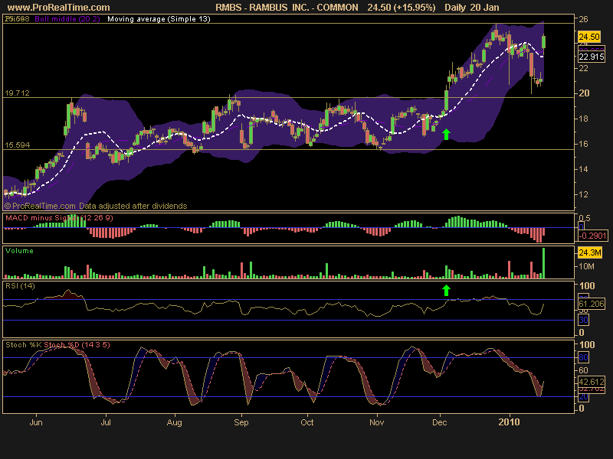The height and width of the screenshot is (459, 613).
Task: Select the Volume panel label
Action: 19,251
